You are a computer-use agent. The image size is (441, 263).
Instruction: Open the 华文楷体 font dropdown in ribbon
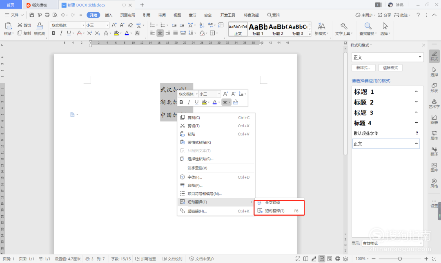click(x=83, y=25)
